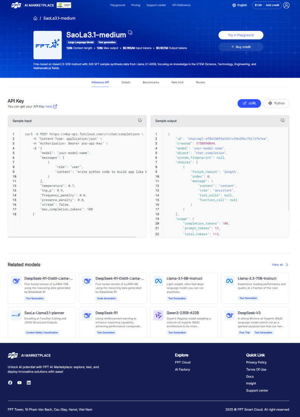Switch code sample to Python
Viewport: 300px width, 417px height.
tap(276, 103)
